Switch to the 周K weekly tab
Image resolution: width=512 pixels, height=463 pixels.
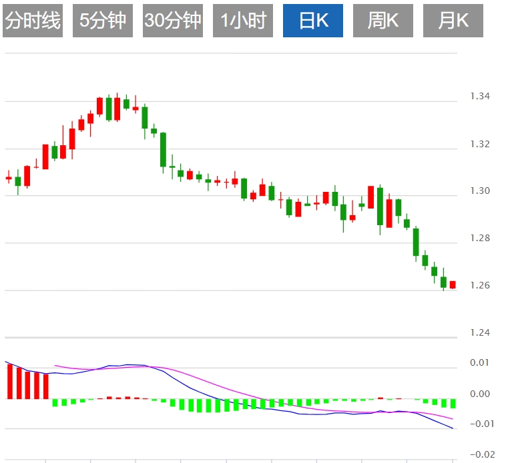click(383, 21)
